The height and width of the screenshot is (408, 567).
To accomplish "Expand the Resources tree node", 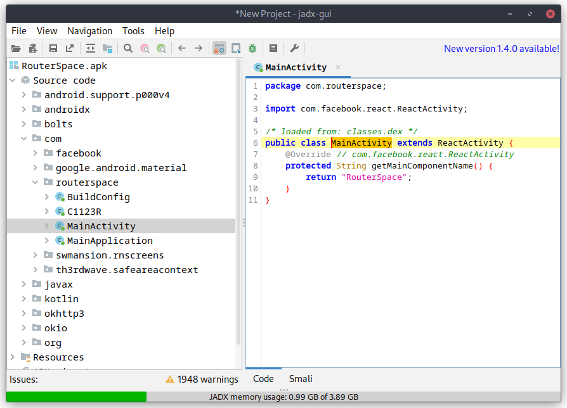I will [x=13, y=357].
